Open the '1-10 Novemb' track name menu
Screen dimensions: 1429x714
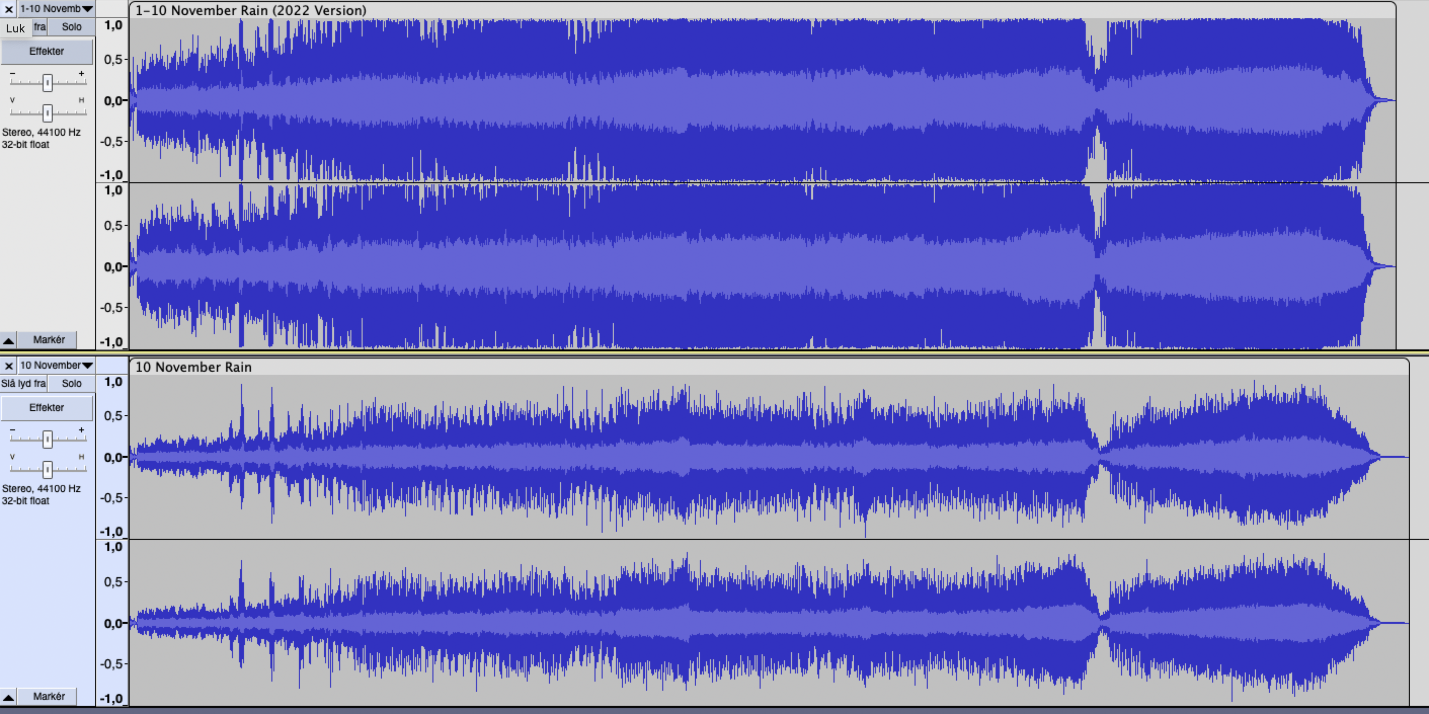click(x=57, y=9)
